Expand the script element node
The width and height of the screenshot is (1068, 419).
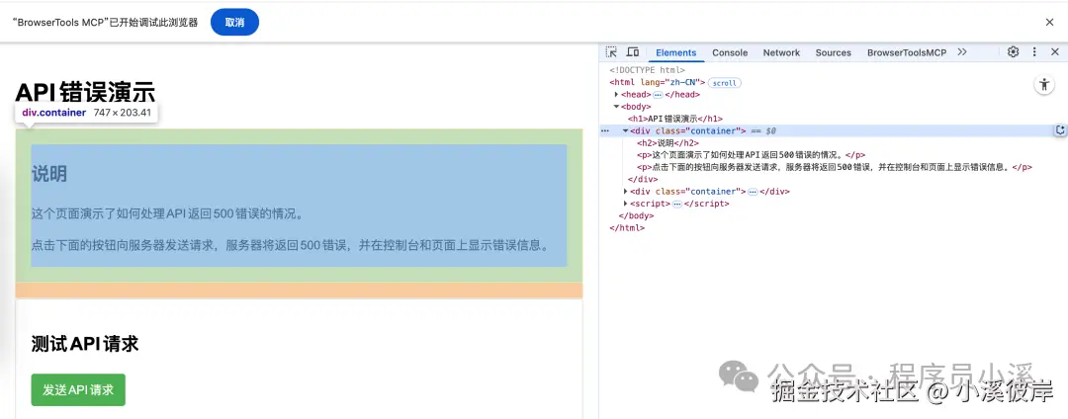pos(626,204)
